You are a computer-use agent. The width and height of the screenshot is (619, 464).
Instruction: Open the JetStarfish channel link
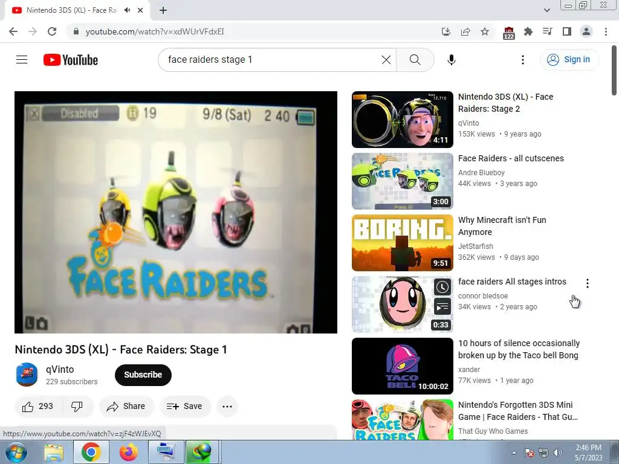[475, 246]
